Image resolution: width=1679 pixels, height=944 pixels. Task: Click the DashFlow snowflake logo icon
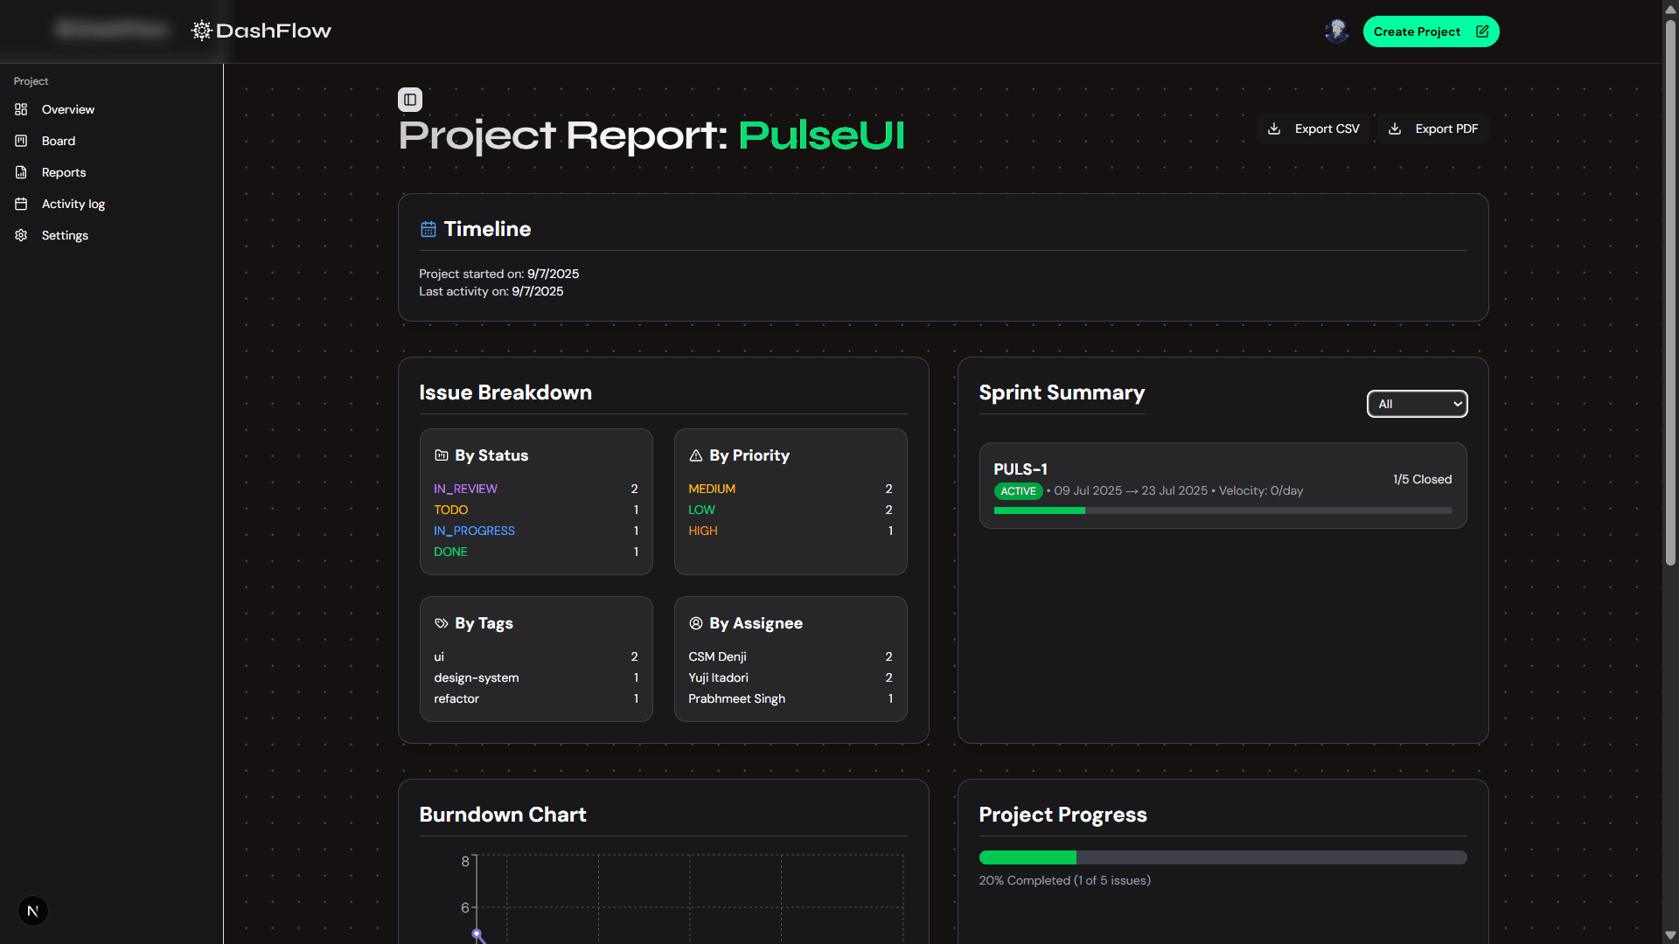click(200, 30)
